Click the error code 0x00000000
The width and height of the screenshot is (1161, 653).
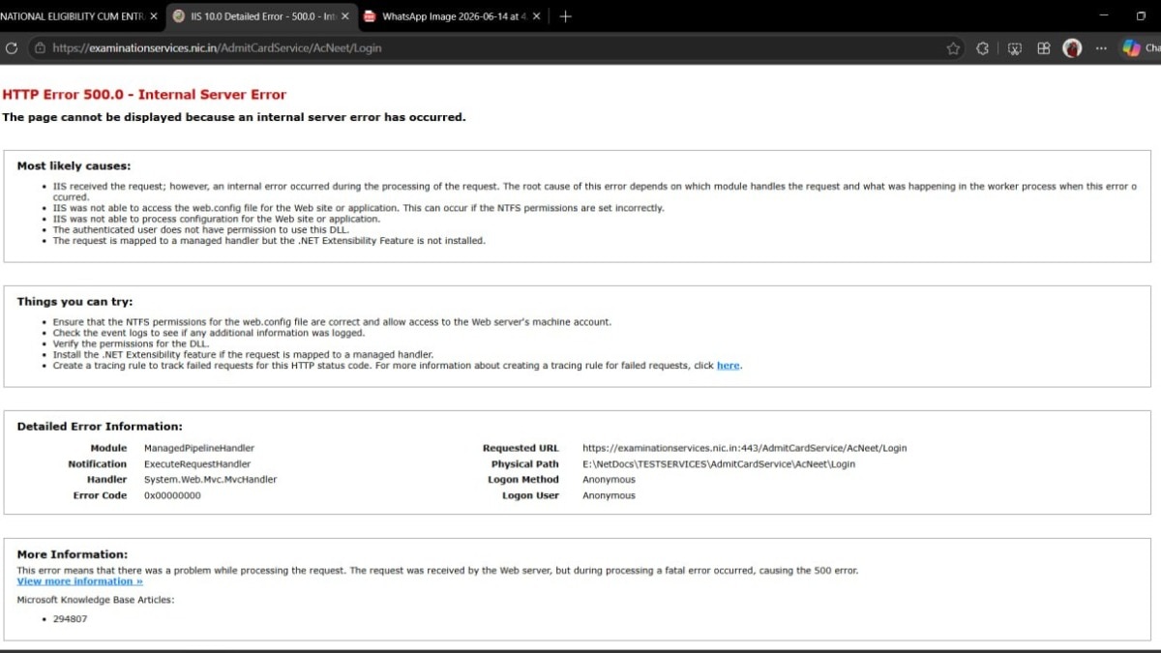tap(172, 495)
